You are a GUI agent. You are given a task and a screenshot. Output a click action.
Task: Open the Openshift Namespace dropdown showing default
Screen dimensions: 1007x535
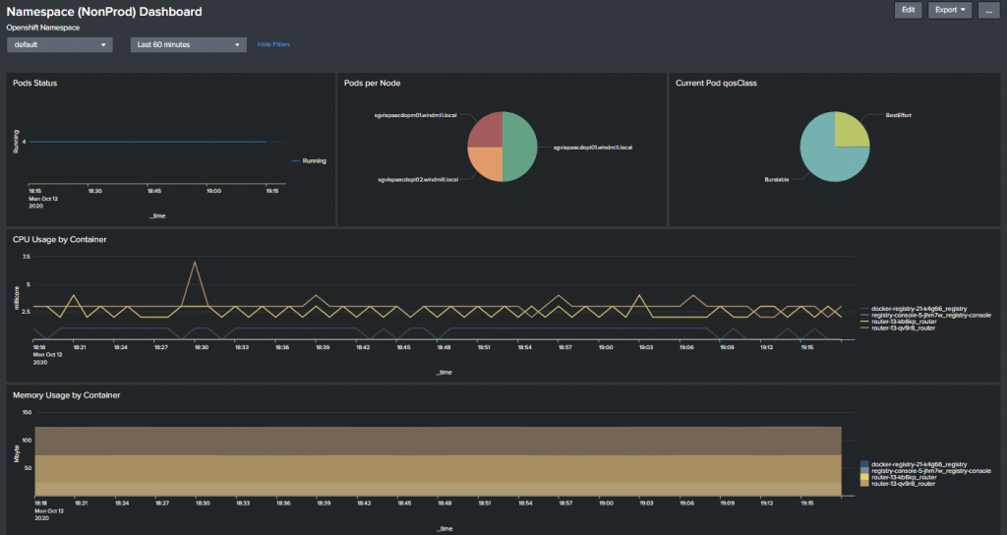[60, 44]
